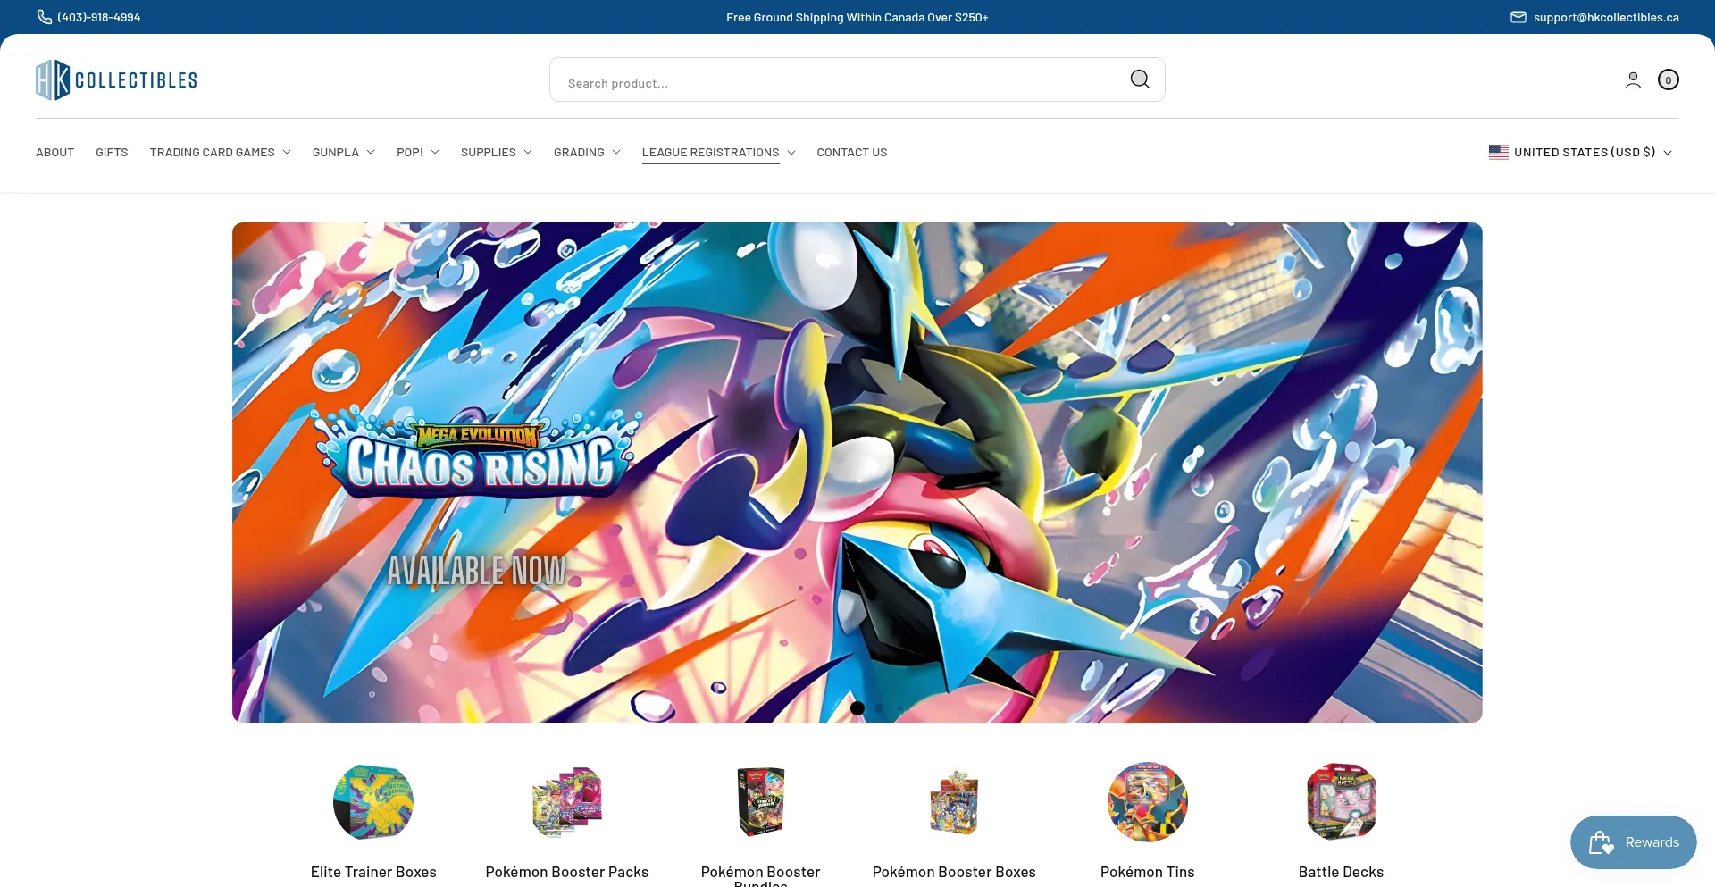Open the Pokémon Booster Packs category image
Screen dimensions: 1715x887
567,802
